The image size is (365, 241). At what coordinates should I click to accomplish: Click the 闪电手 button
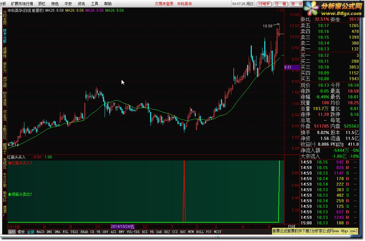pos(264,4)
